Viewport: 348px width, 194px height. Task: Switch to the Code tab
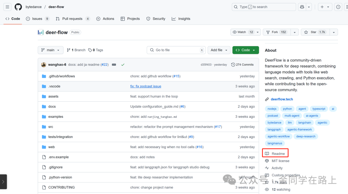[x=13, y=19]
